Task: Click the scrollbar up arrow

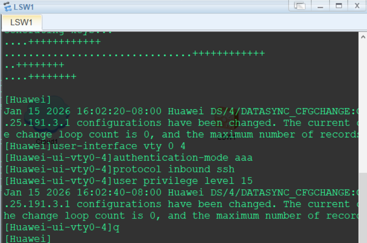Action: point(363,37)
